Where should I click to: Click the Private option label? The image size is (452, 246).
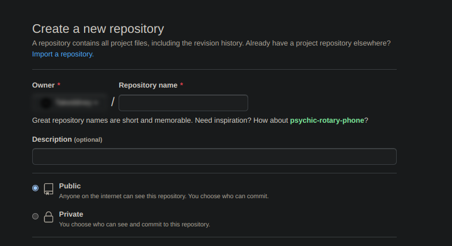coord(71,214)
